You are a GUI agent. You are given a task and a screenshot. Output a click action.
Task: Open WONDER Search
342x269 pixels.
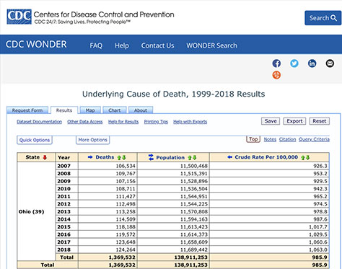click(x=211, y=45)
